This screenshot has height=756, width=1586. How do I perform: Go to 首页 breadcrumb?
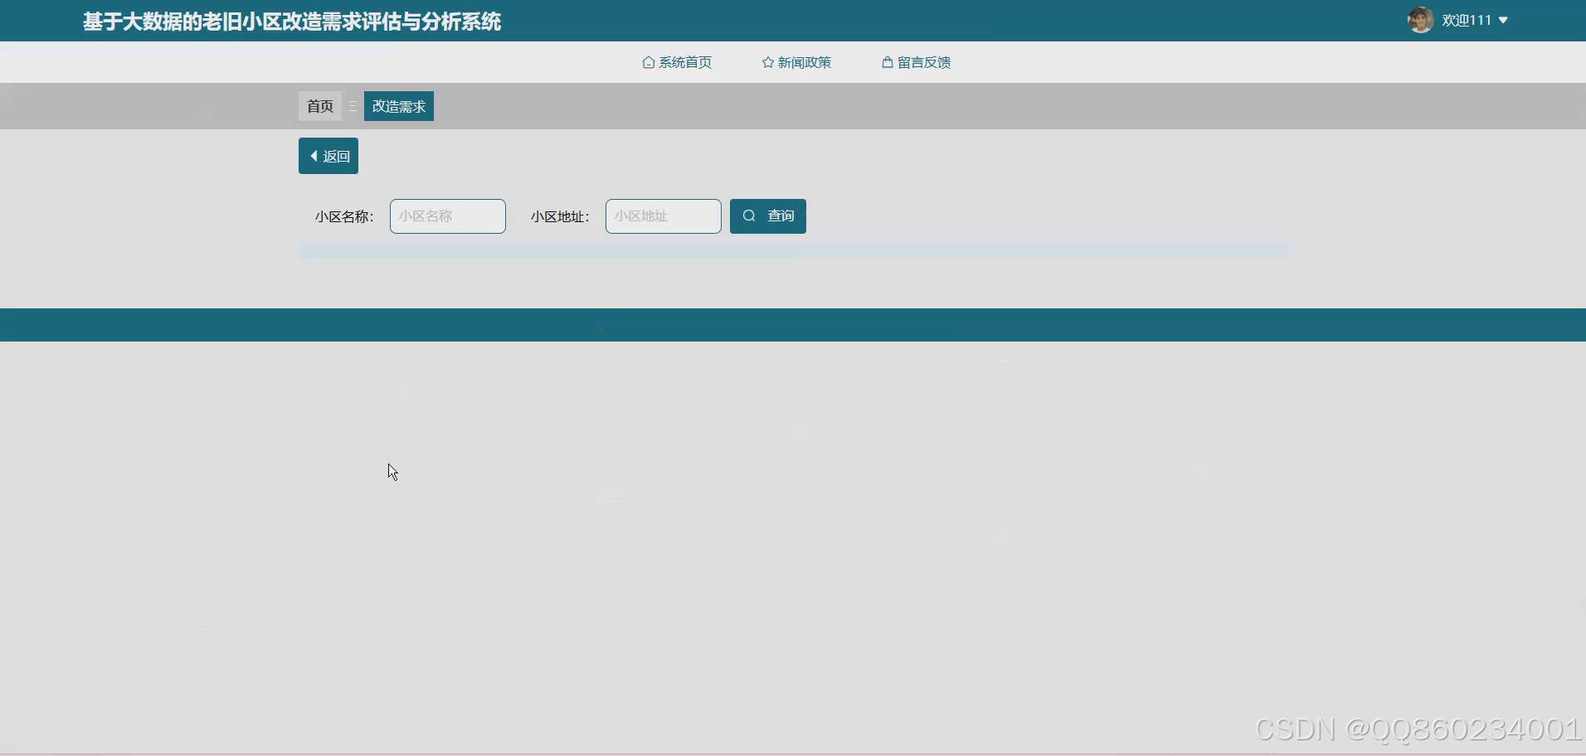pyautogui.click(x=320, y=106)
